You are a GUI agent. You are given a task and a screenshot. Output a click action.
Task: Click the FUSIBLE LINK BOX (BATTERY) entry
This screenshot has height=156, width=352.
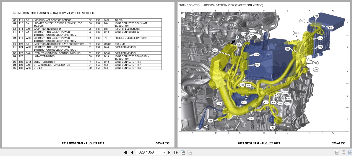130,38
